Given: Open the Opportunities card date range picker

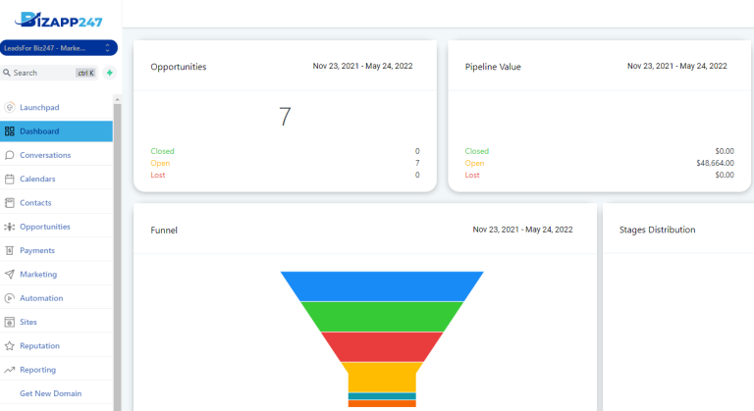Looking at the screenshot, I should pos(362,67).
